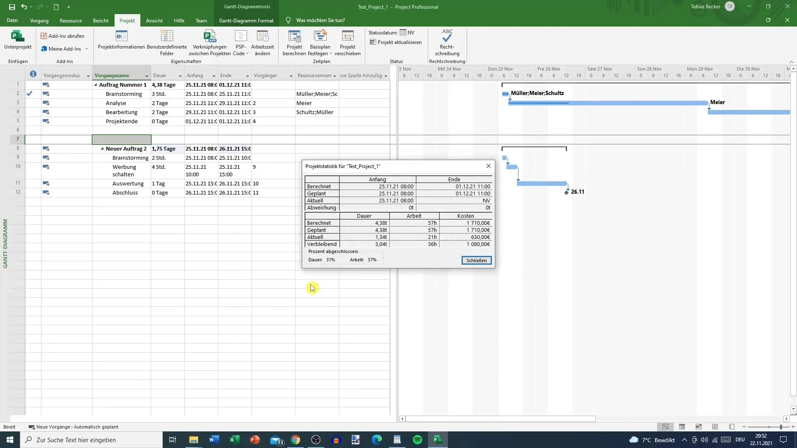Click the 26.11 milestone diamond

click(567, 192)
